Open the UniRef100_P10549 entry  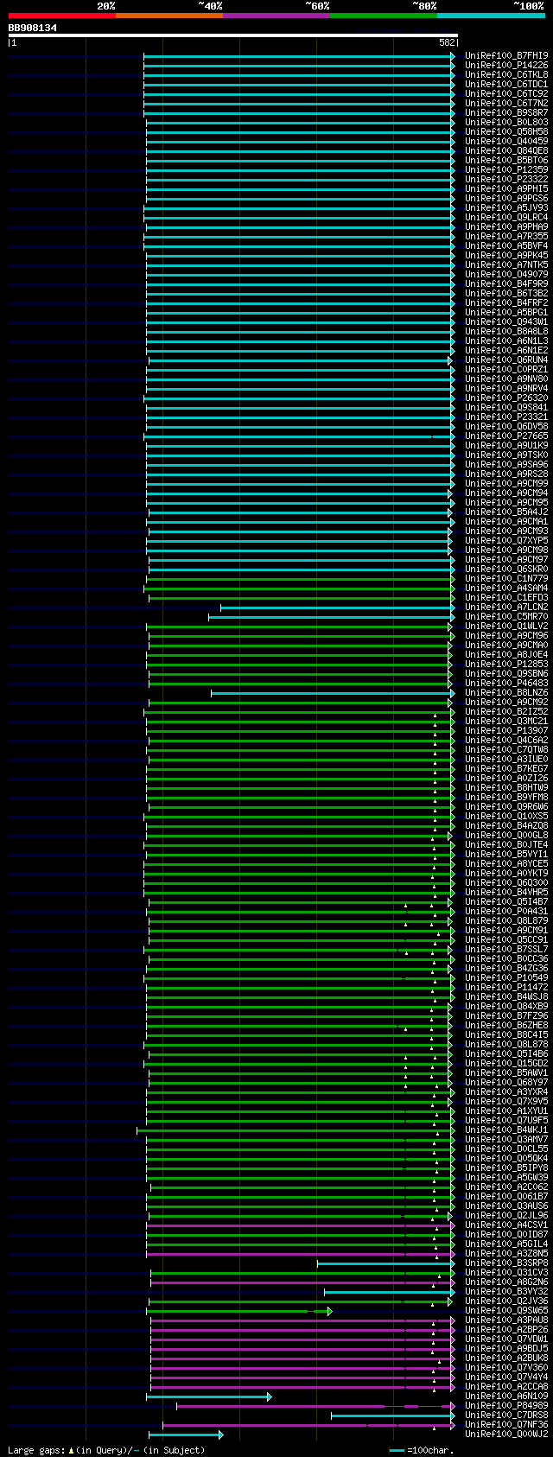pyautogui.click(x=506, y=977)
